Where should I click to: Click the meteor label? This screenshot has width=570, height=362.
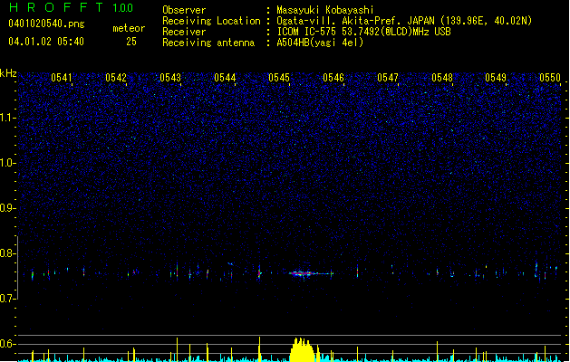129,28
